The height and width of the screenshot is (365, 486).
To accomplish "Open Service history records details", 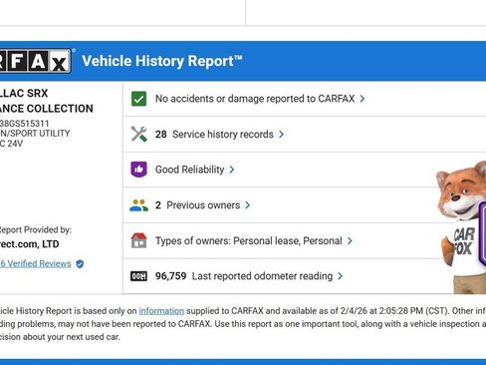I will click(223, 135).
